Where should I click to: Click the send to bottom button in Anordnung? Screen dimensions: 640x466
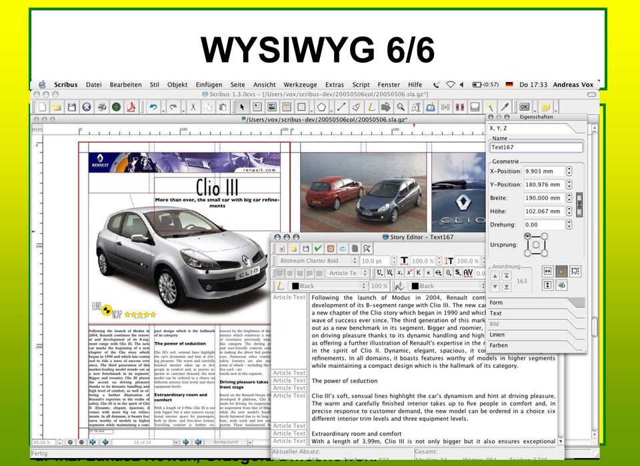pyautogui.click(x=507, y=287)
